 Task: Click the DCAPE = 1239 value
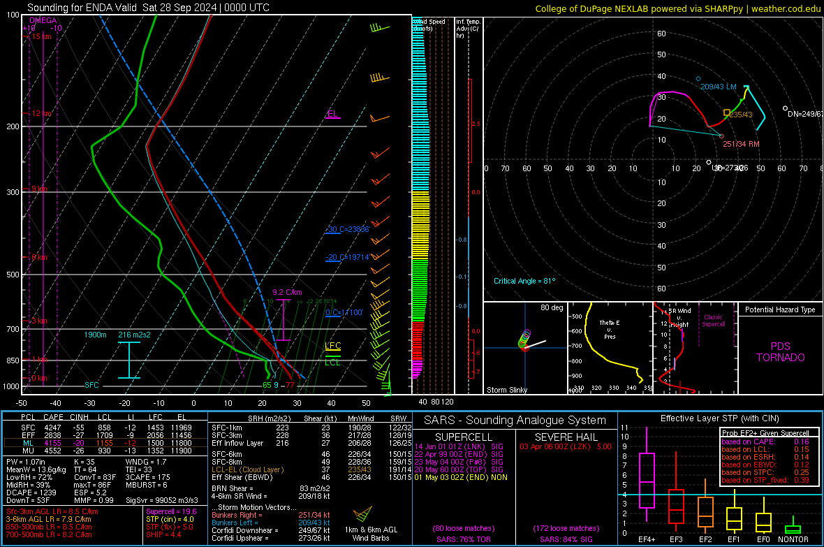tap(31, 493)
